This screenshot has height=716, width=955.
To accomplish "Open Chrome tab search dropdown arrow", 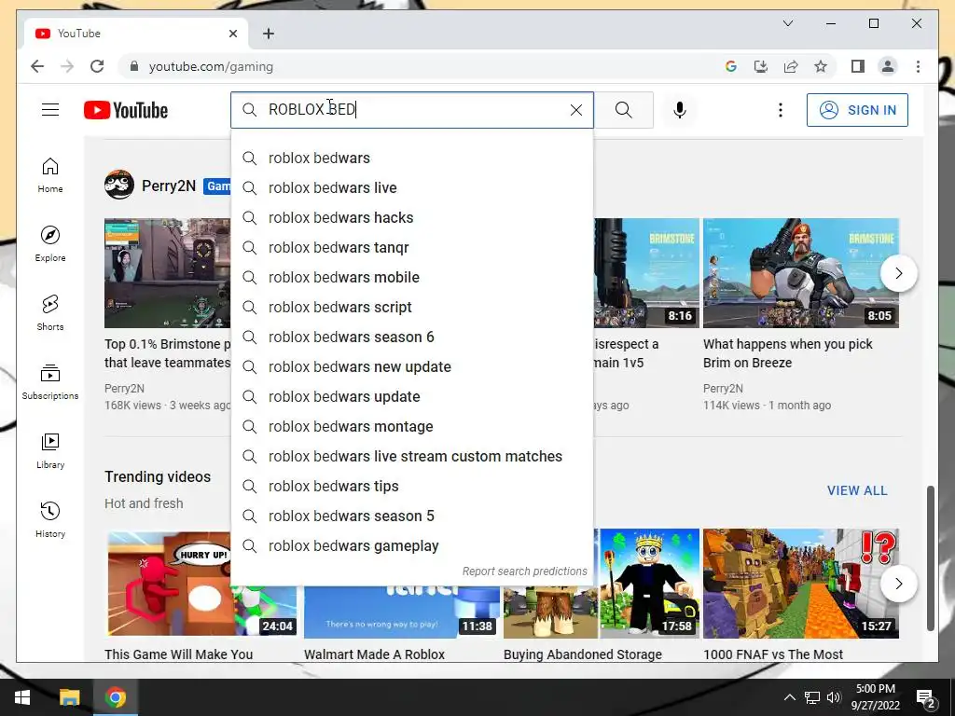I will pyautogui.click(x=787, y=23).
